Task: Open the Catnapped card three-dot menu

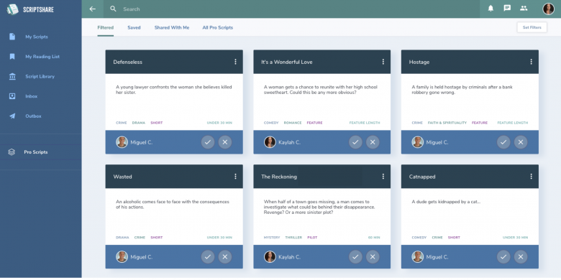Action: click(531, 177)
